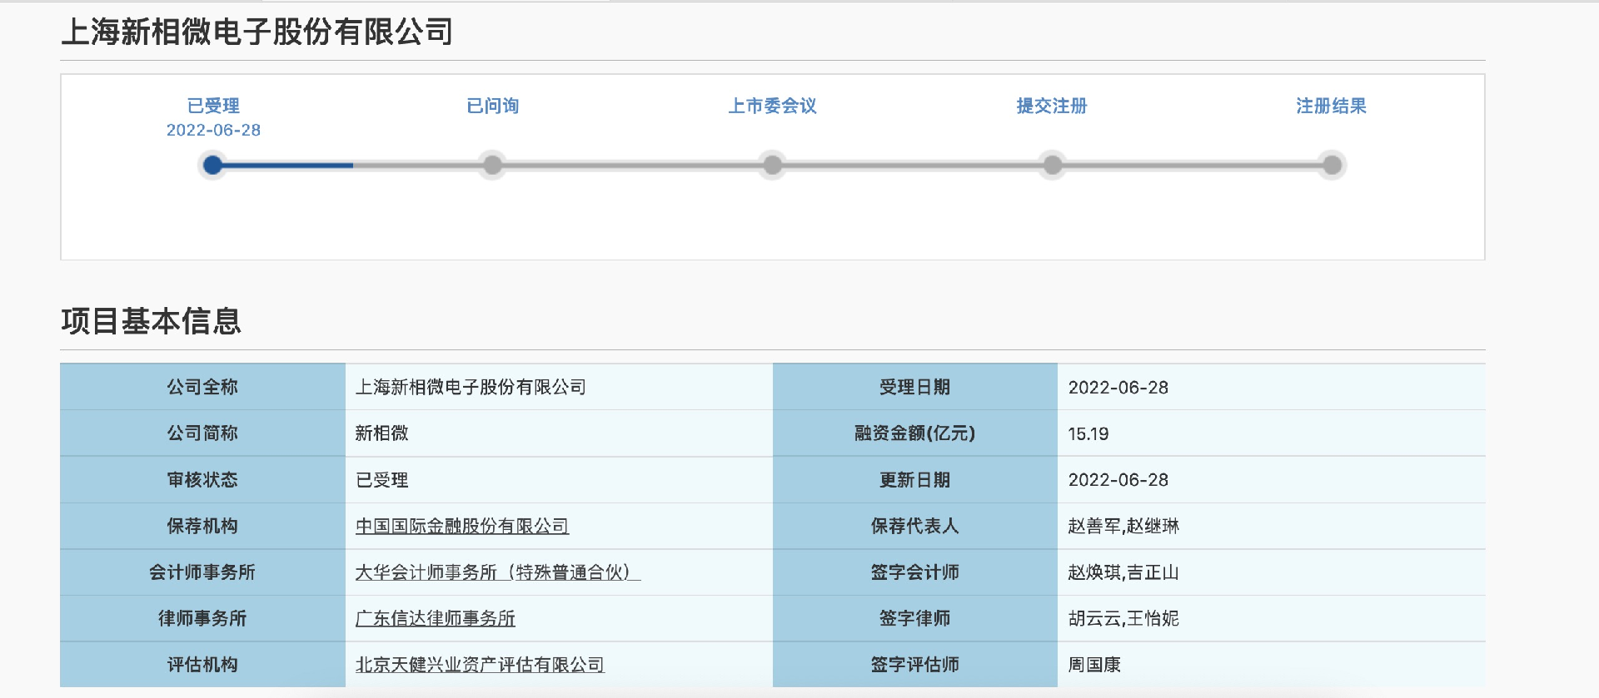
Task: Select the 提交注册 stage label
Action: (x=1053, y=106)
